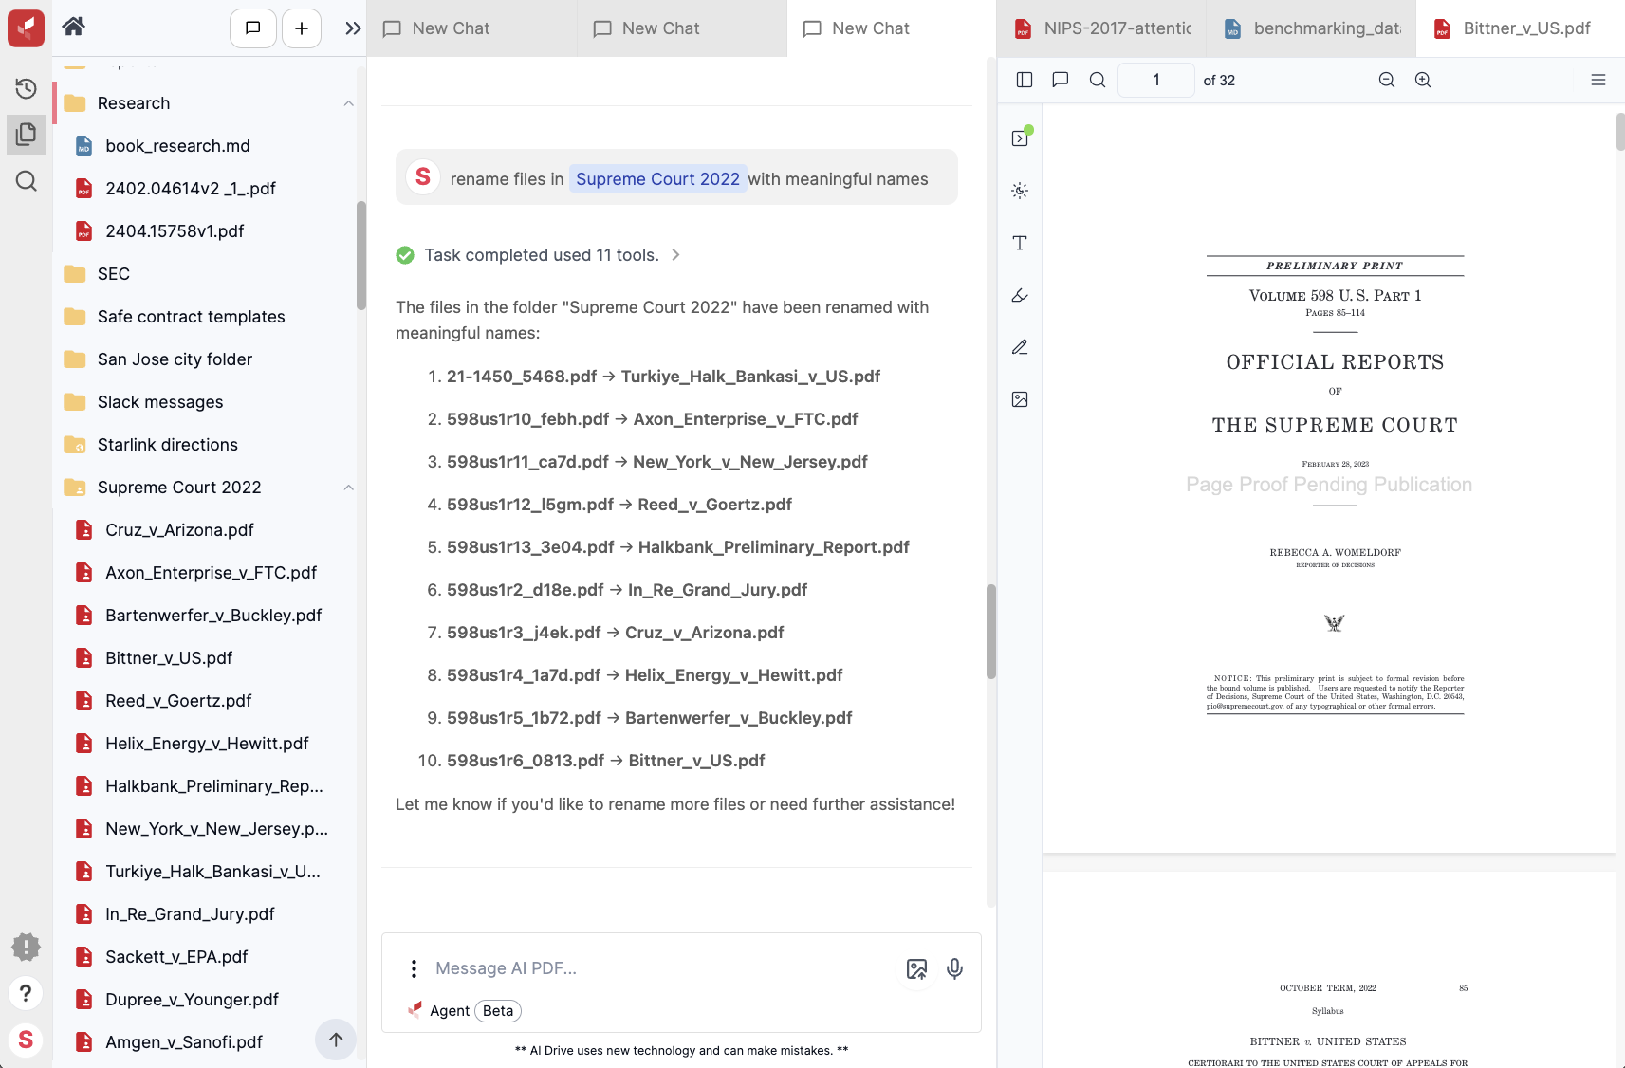Collapse the Supreme Court 2022 folder
Image resolution: width=1625 pixels, height=1068 pixels.
click(x=348, y=488)
